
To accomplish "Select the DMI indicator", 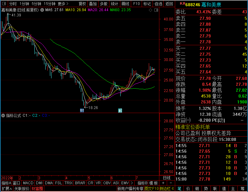I will (x=39, y=183).
